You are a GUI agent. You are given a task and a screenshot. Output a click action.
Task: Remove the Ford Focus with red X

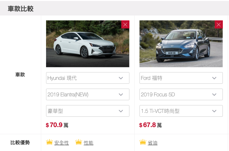click(x=219, y=25)
